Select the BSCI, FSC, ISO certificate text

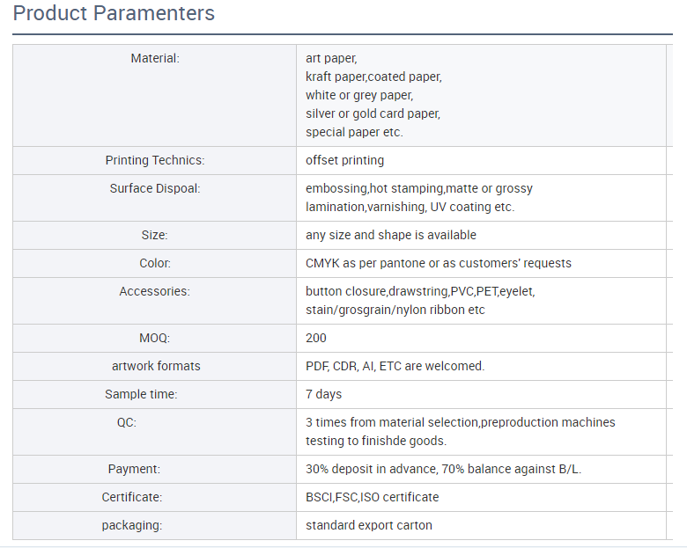click(373, 497)
